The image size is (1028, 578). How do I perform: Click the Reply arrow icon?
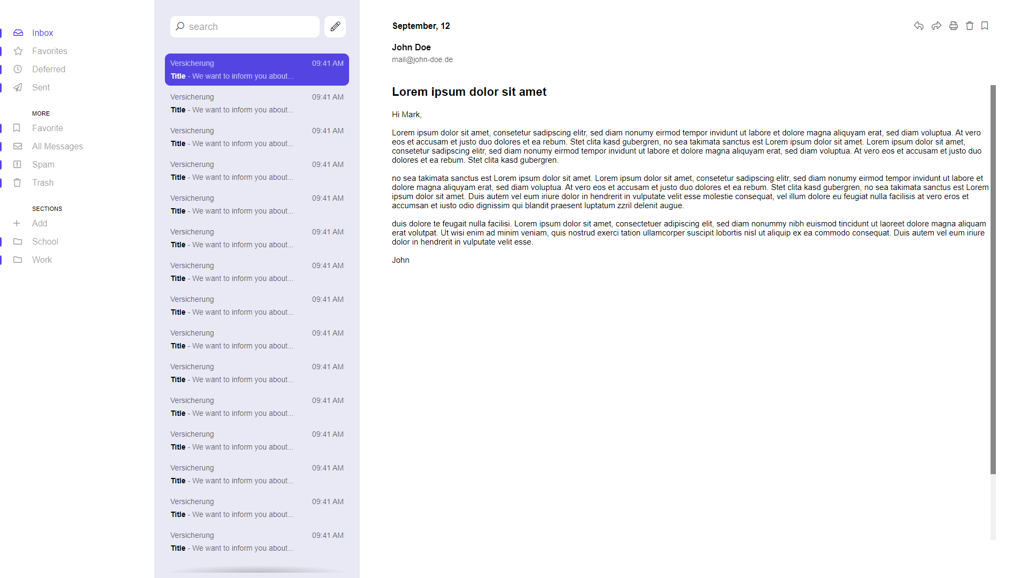[x=919, y=26]
